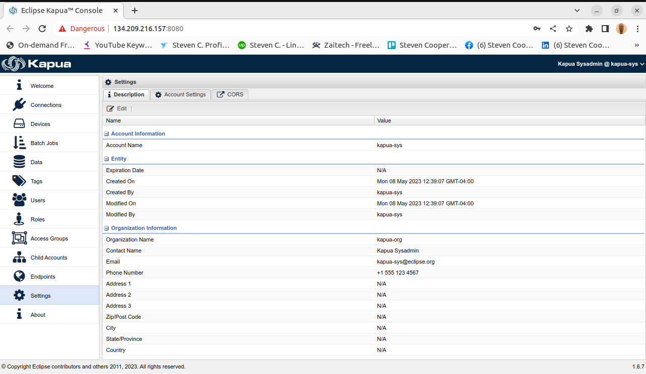
Task: Click the Settings gear icon in sidebar
Action: [x=19, y=295]
